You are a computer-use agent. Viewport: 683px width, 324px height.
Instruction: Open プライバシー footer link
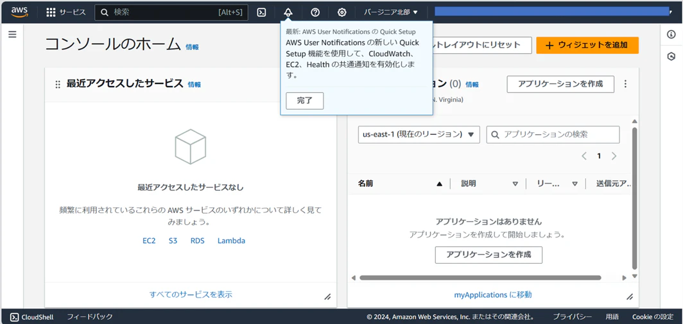pos(573,316)
